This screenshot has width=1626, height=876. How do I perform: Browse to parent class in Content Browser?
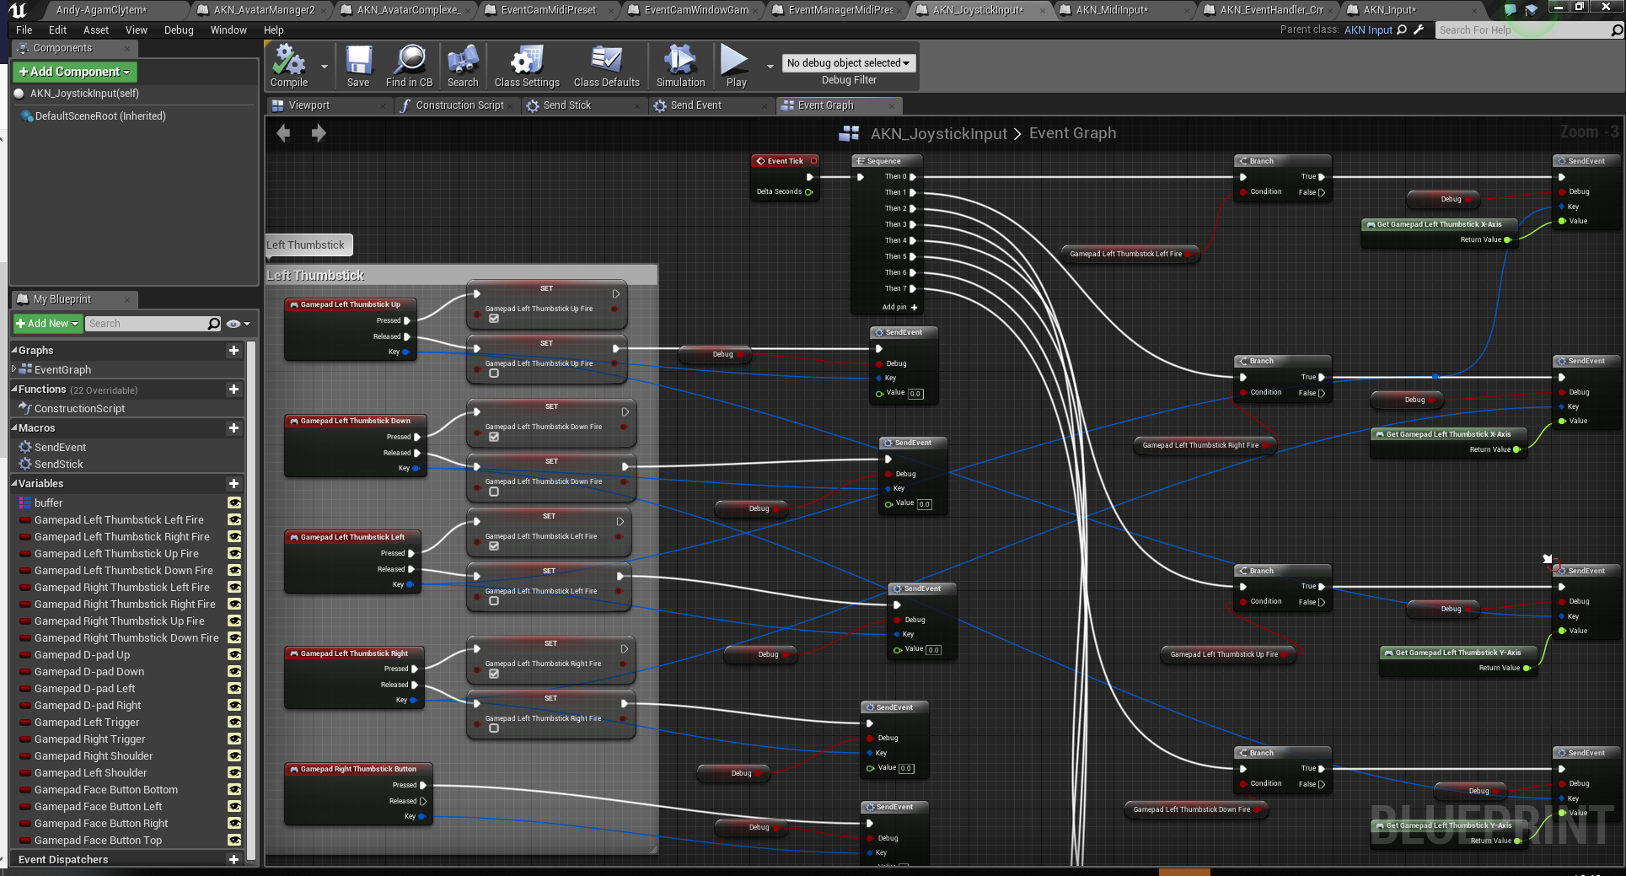[x=1402, y=30]
